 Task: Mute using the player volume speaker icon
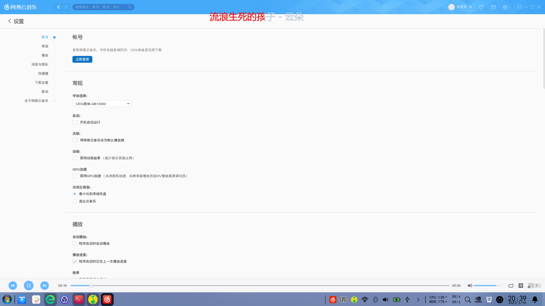pos(470,286)
